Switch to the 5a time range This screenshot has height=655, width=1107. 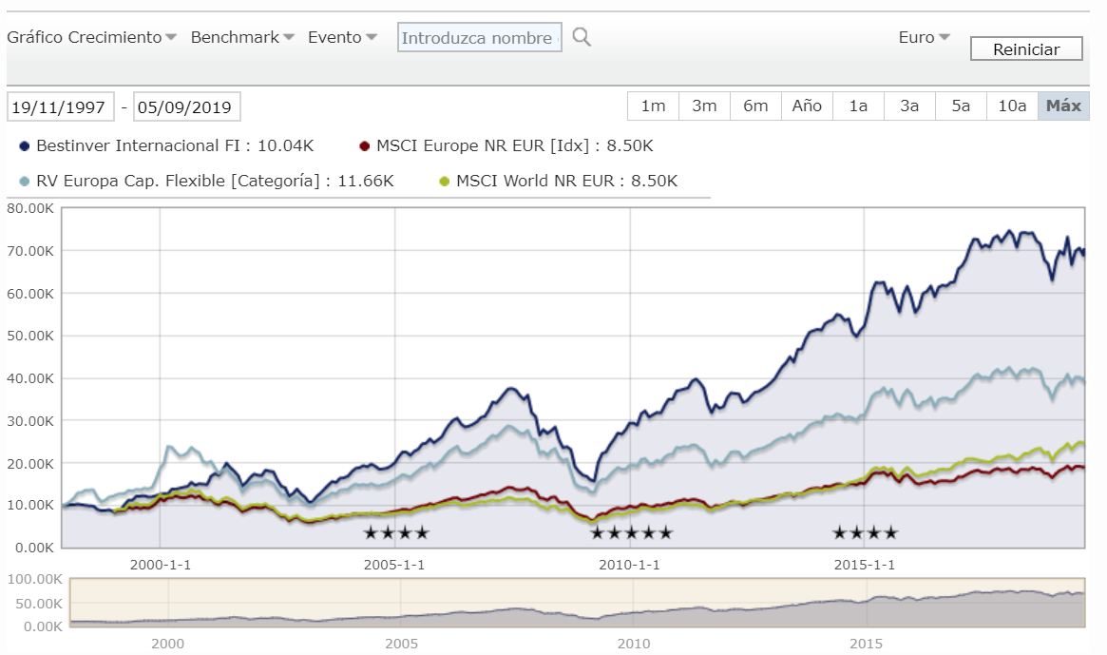pyautogui.click(x=961, y=106)
